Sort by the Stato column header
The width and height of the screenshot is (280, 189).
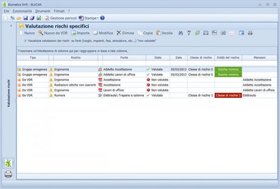click(x=156, y=57)
